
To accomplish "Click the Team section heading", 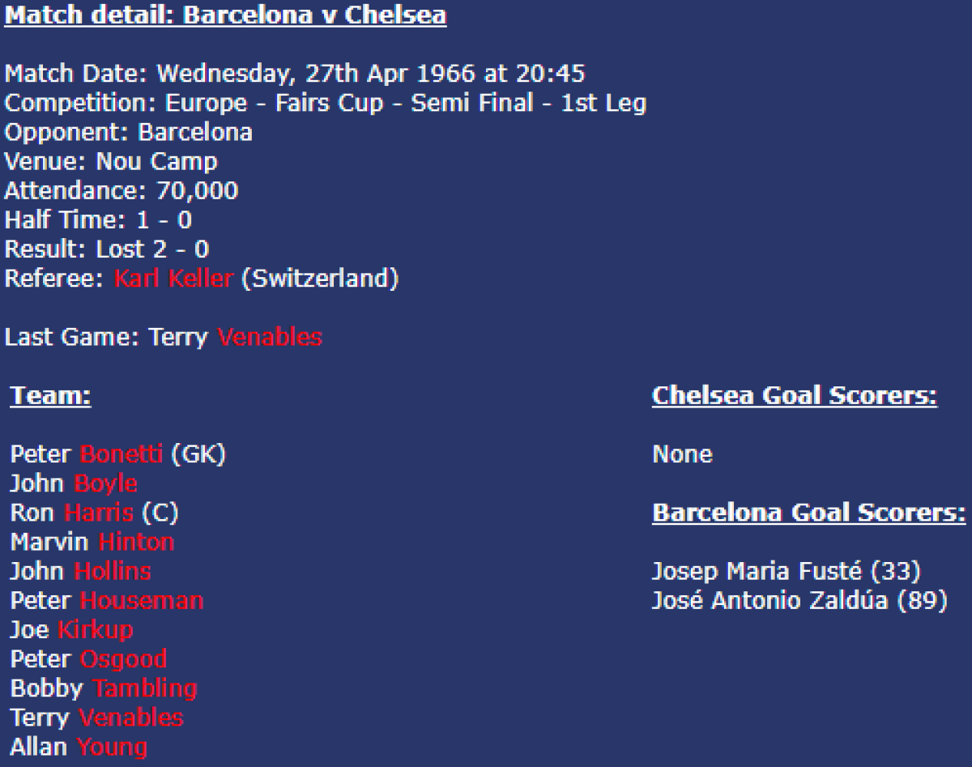I will coord(50,396).
